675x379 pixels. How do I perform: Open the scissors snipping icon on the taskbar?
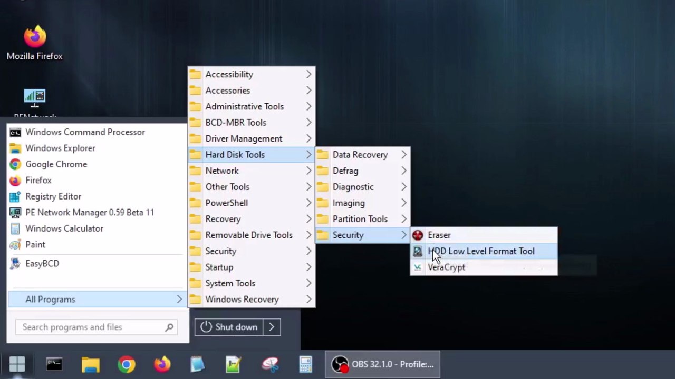pyautogui.click(x=269, y=364)
